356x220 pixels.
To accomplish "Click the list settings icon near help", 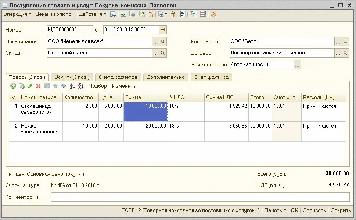I will (203, 14).
